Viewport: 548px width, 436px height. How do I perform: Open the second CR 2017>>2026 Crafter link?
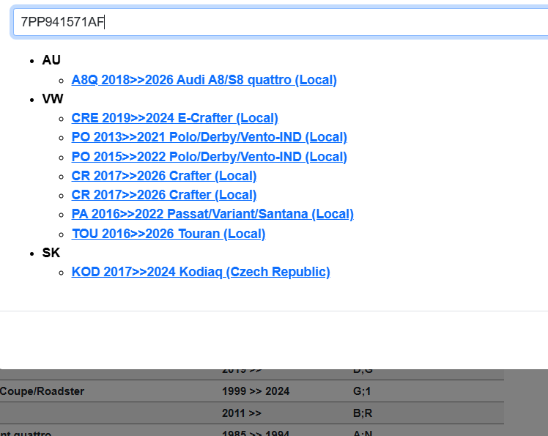pyautogui.click(x=163, y=195)
